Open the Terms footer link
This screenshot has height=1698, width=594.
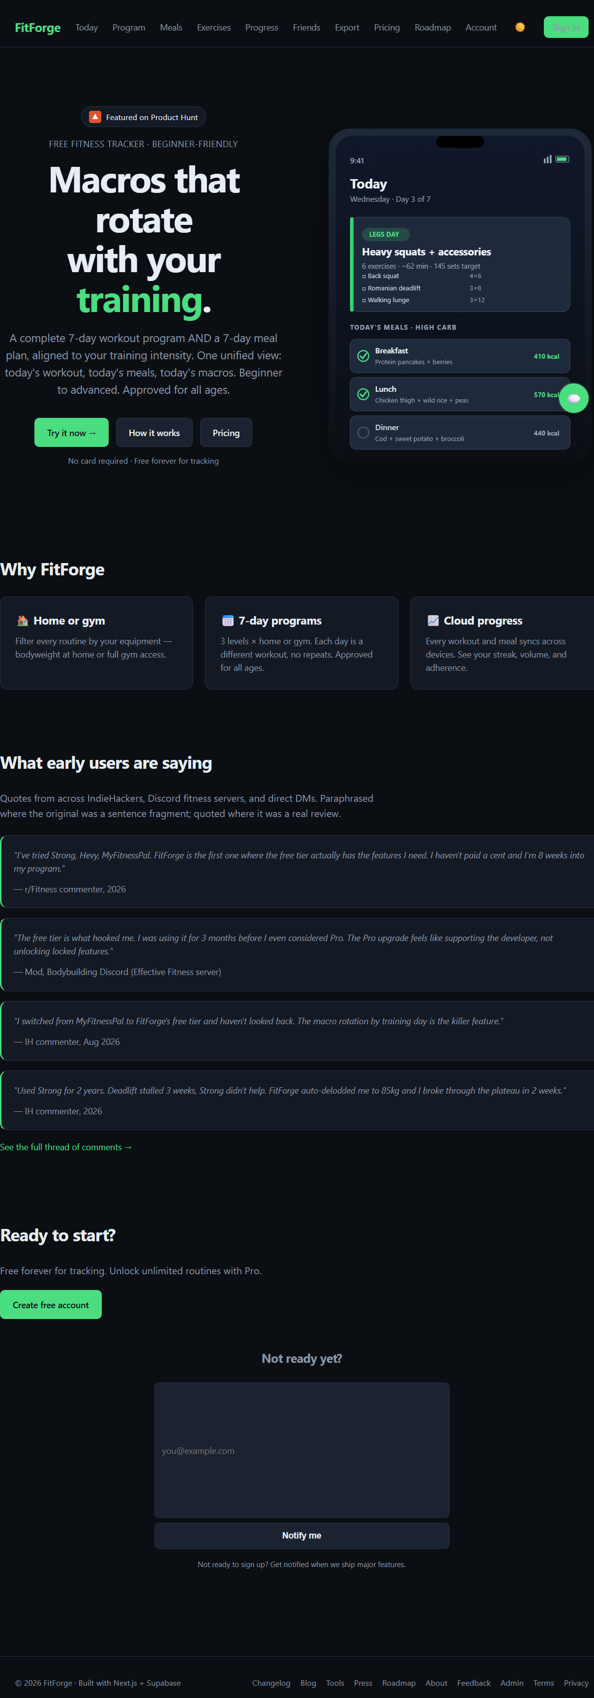pos(543,1682)
